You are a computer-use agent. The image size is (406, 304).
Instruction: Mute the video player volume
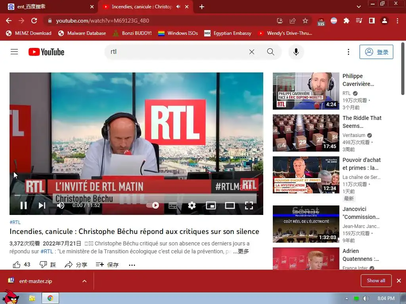tap(61, 205)
